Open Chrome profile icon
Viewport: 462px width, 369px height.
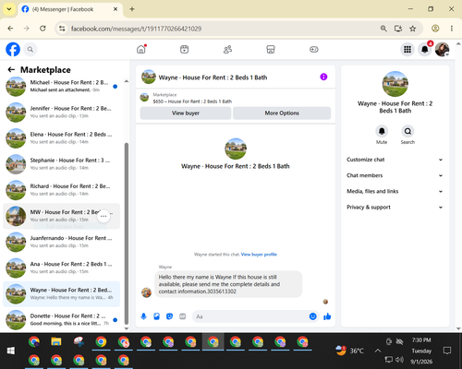point(435,29)
